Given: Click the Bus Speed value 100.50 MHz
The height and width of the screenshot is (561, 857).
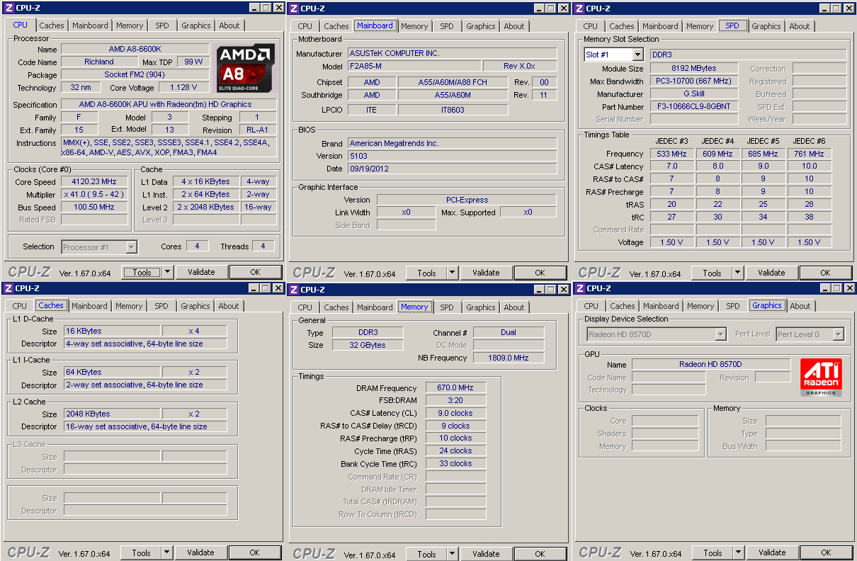Looking at the screenshot, I should [94, 207].
